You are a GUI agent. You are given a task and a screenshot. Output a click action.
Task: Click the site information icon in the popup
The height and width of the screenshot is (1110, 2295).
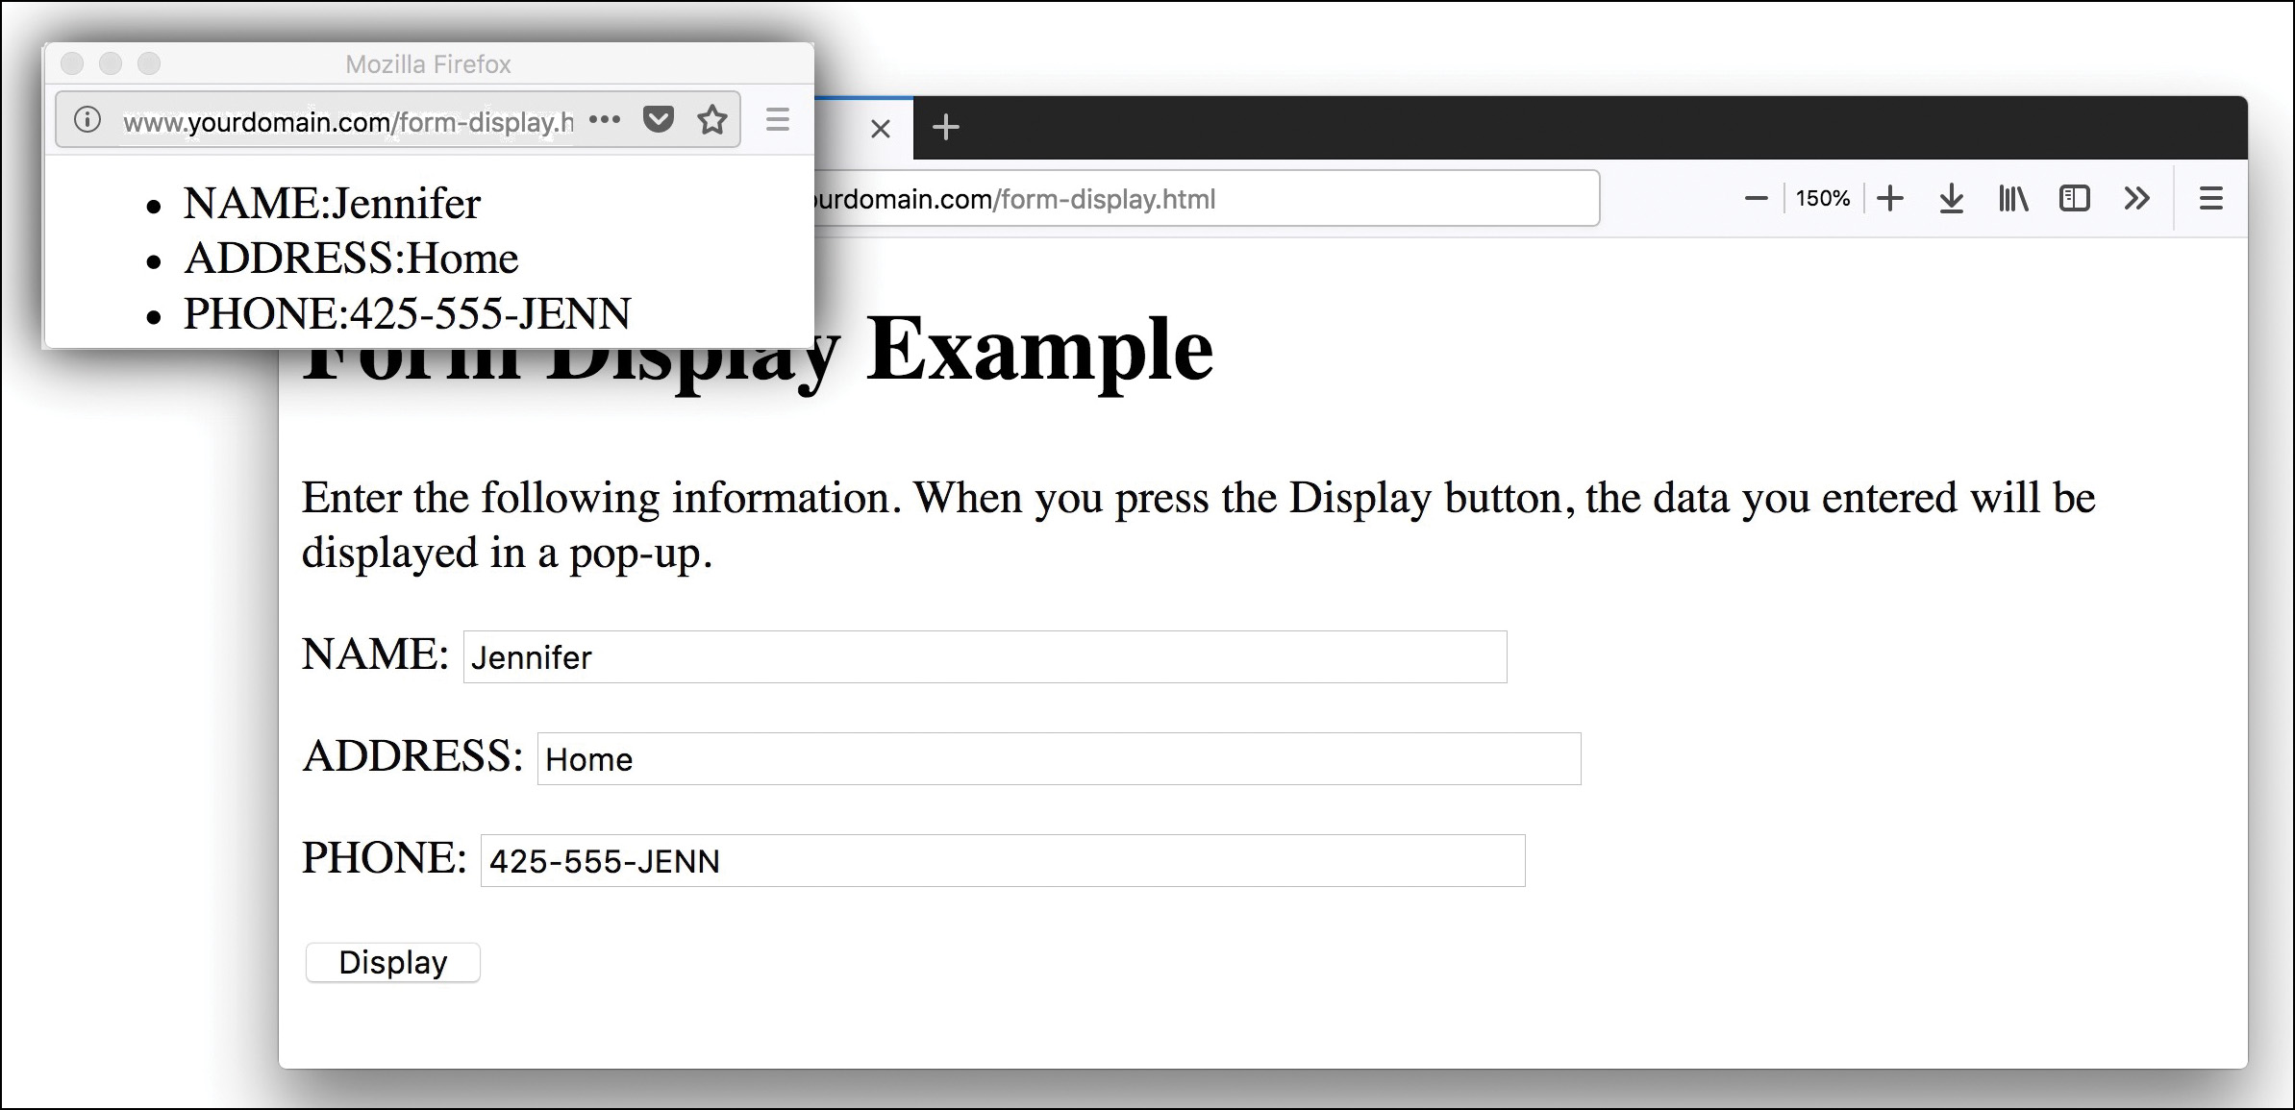coord(86,118)
